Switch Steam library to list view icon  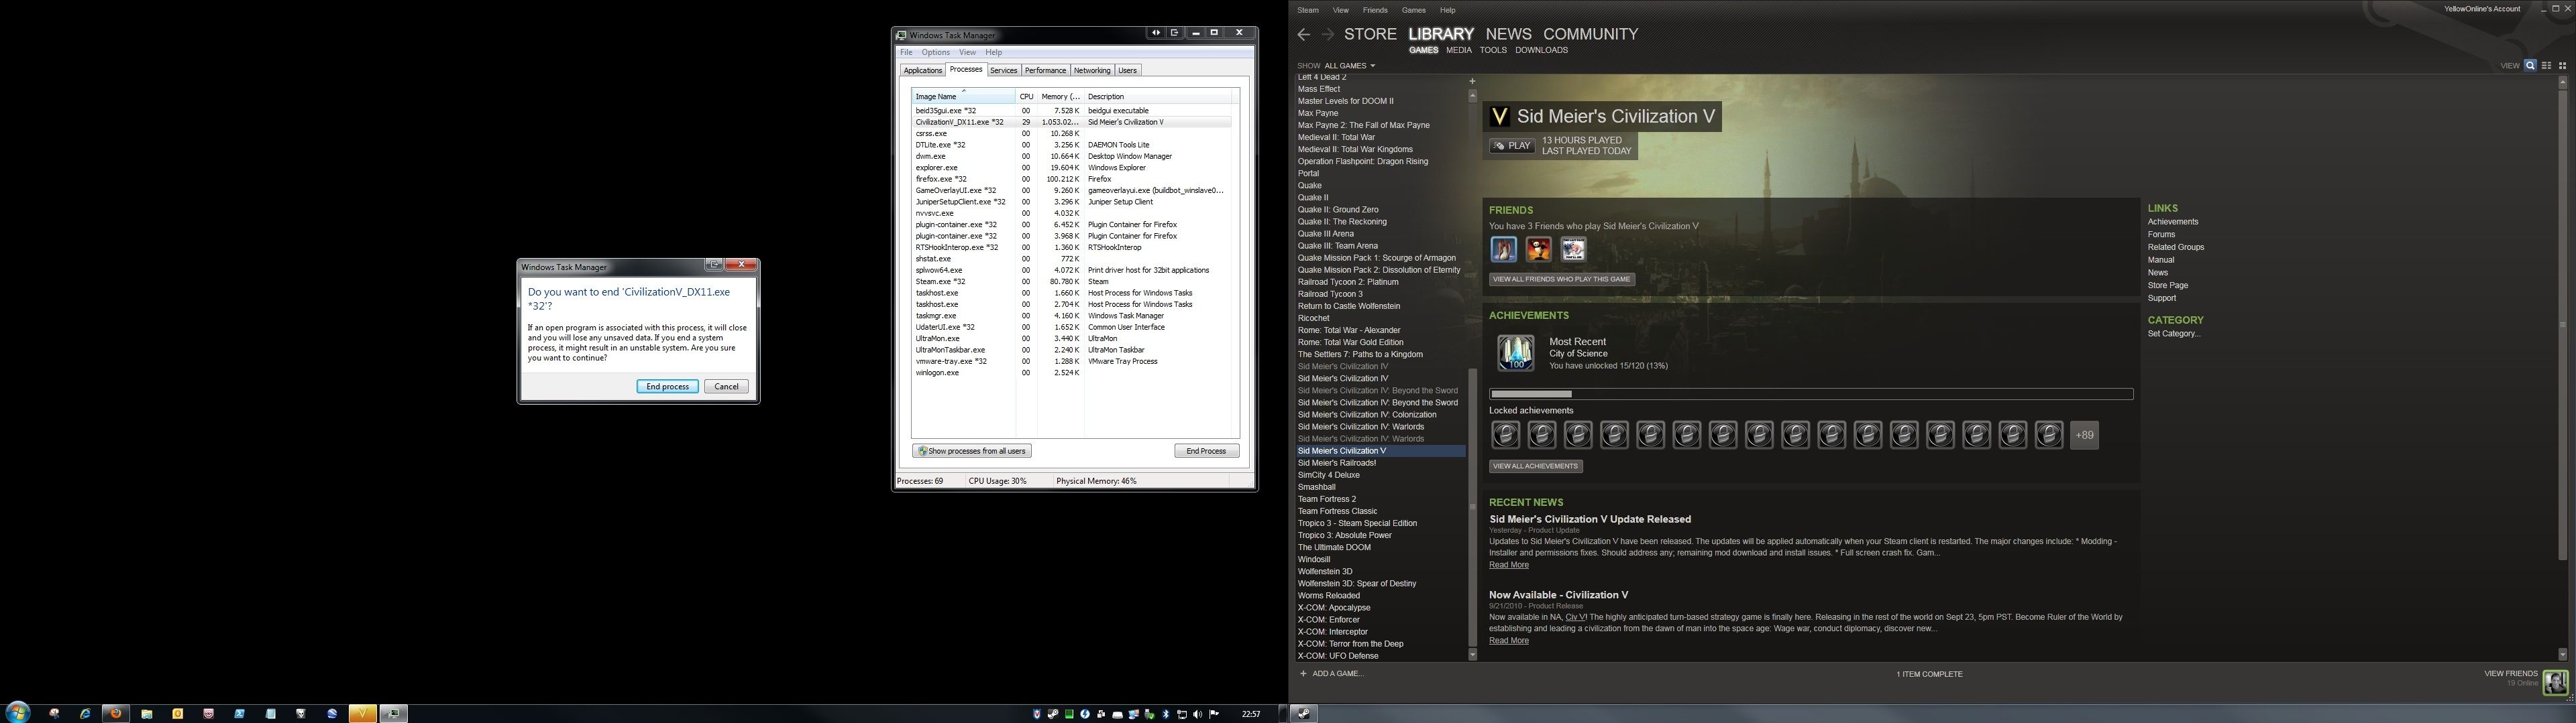point(2546,66)
